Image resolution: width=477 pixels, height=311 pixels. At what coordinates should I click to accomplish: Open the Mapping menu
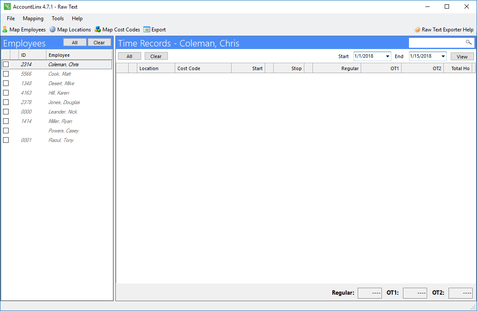[33, 18]
